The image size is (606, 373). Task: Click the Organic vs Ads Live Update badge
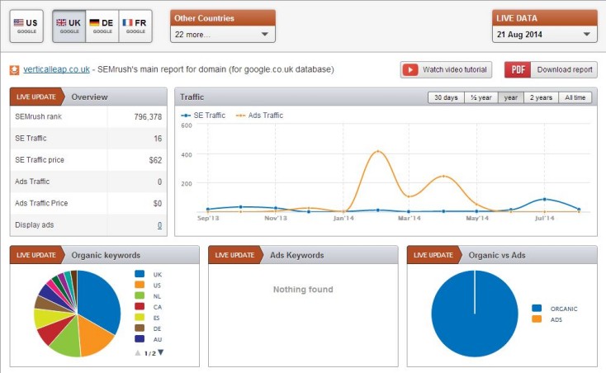tap(433, 255)
